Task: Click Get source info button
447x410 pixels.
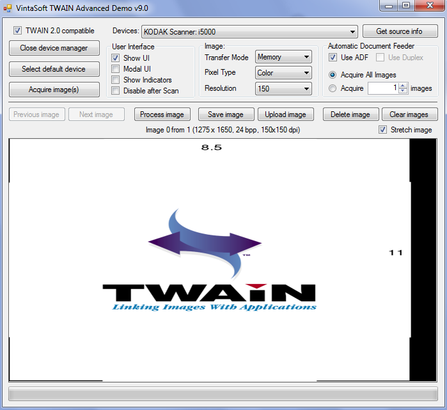Action: 400,31
